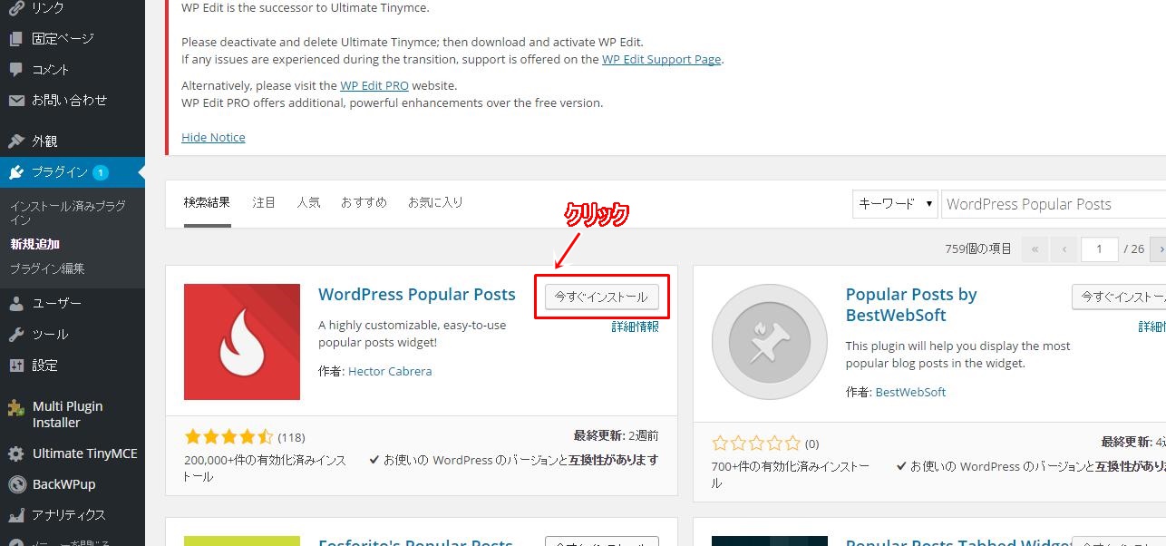Click the 設定 sliders icon
This screenshot has width=1166, height=546.
(x=16, y=366)
